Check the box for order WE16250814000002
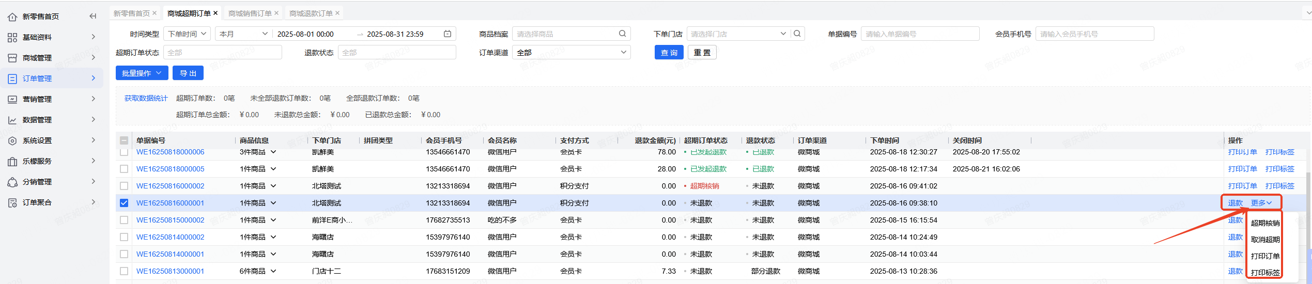Screen dimensions: 1312x284 click(x=124, y=237)
